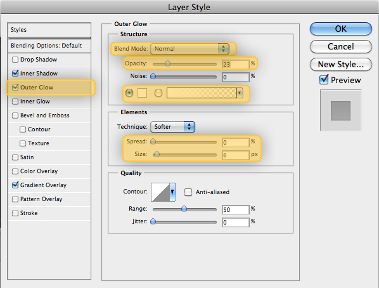Open the gradient picker dropdown arrow

point(240,93)
